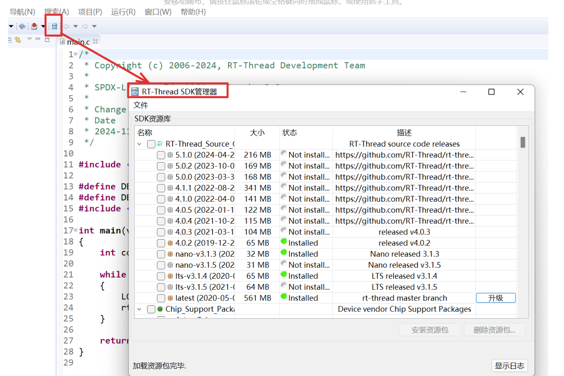564x376 pixels.
Task: Navigate back with the left arrow icon
Action: pos(67,26)
